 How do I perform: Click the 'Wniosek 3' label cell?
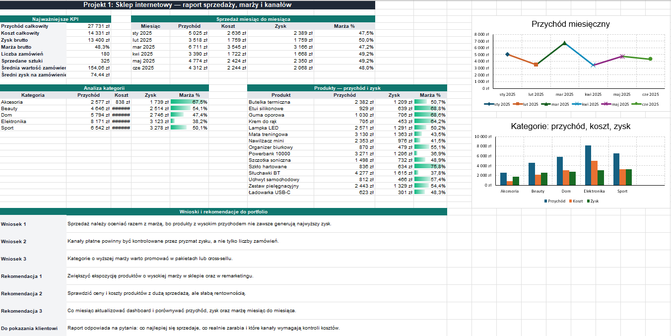click(33, 259)
